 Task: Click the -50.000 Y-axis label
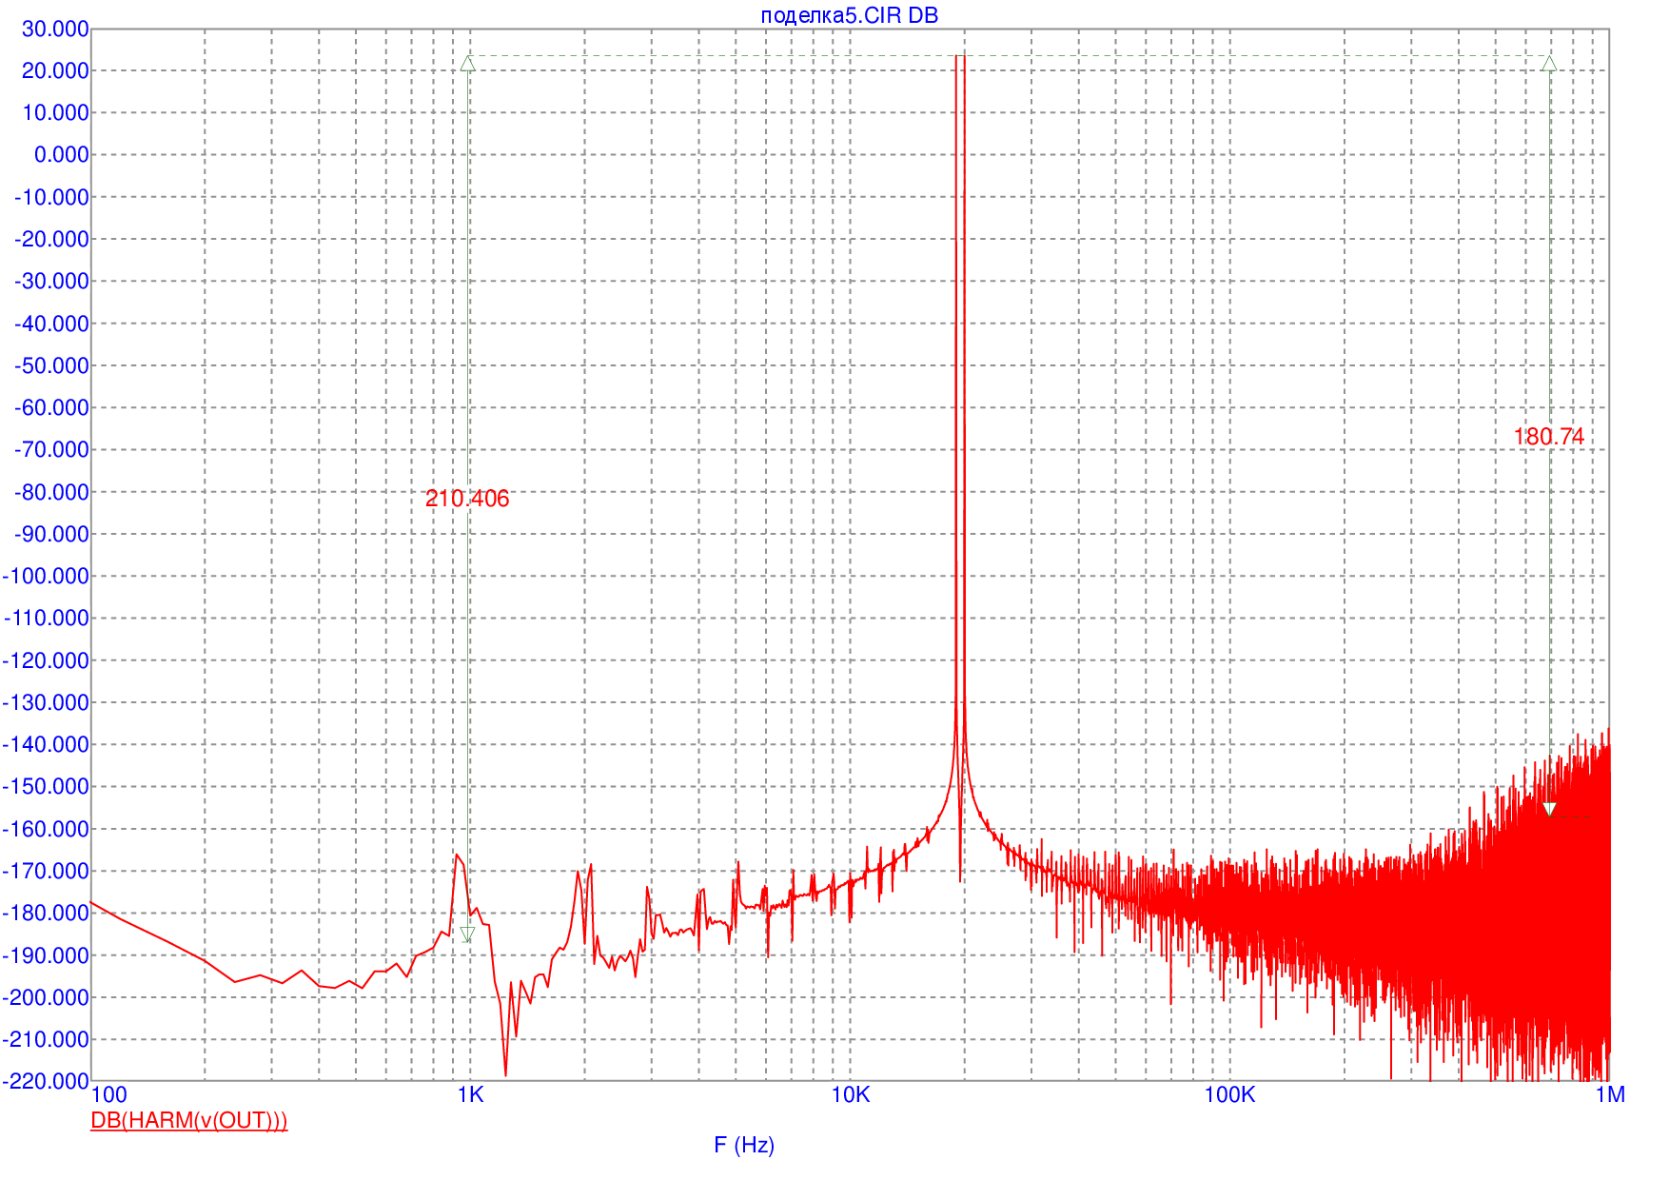coord(51,365)
